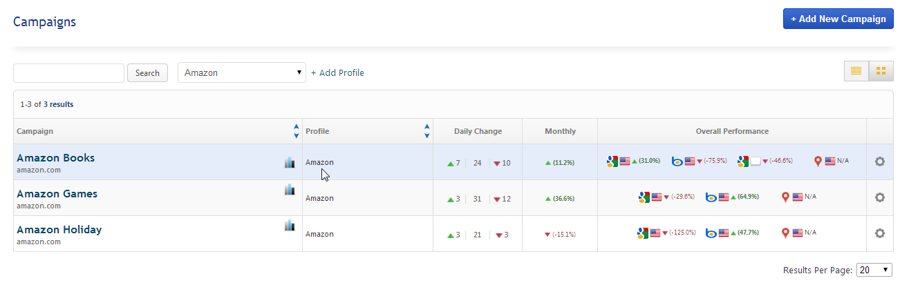
Task: Open settings gear for Amazon Books
Action: (880, 161)
